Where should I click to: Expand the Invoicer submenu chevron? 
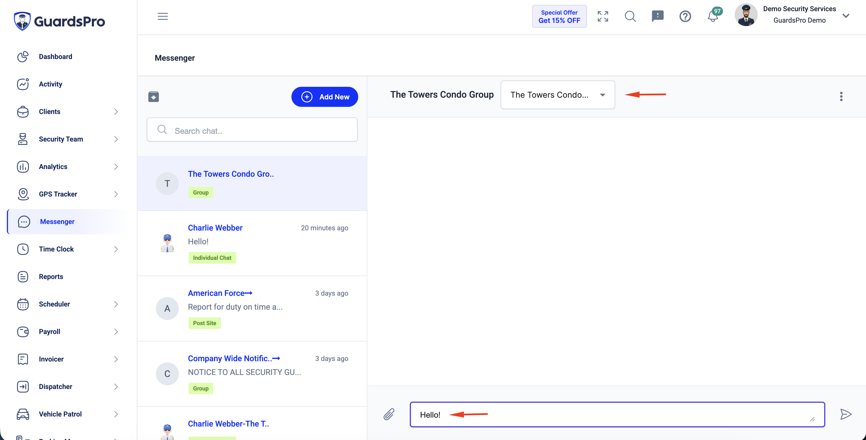[116, 359]
